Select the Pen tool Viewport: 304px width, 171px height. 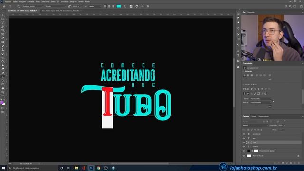[x=3, y=73]
